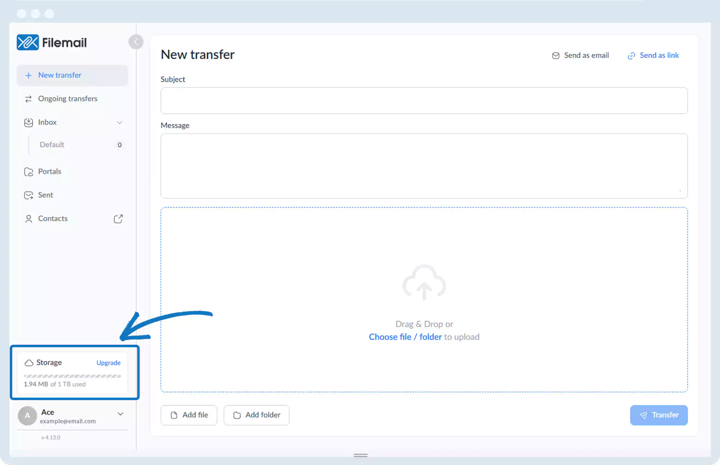720x465 pixels.
Task: Click the Filemail logo icon
Action: [28, 43]
